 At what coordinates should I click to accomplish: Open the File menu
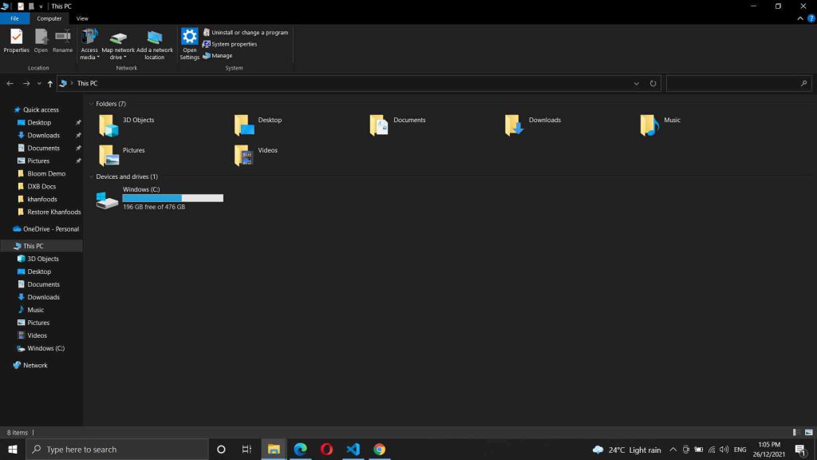tap(14, 18)
